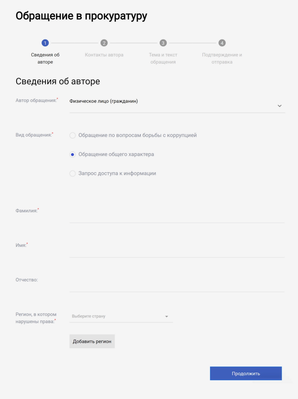
Task: Click the blue 'Продолжить' button
Action: [246, 374]
